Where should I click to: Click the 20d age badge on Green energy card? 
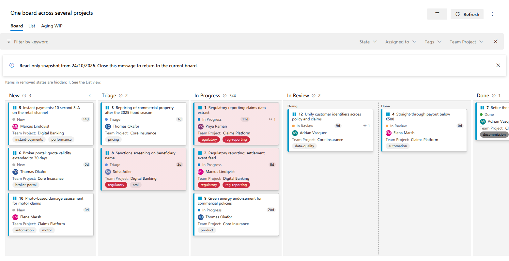271,210
